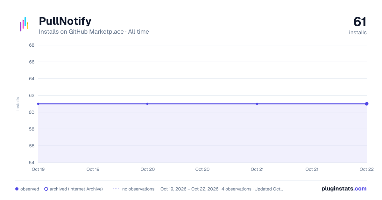Viewport: 382px width, 200px height.
Task: Click the archived Internet Archive hollow circle marker
Action: tap(46, 189)
